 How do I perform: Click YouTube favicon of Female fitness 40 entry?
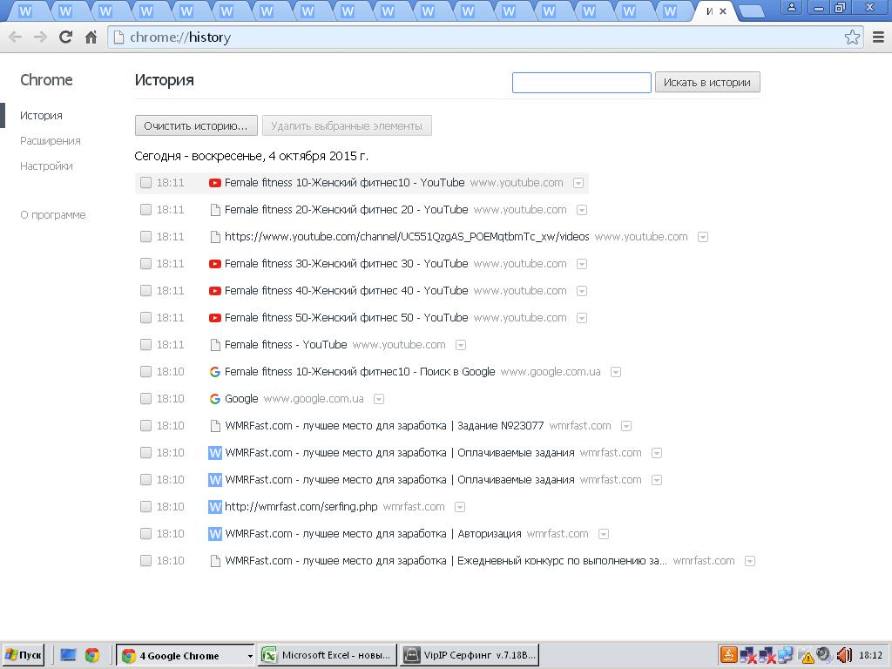(214, 291)
